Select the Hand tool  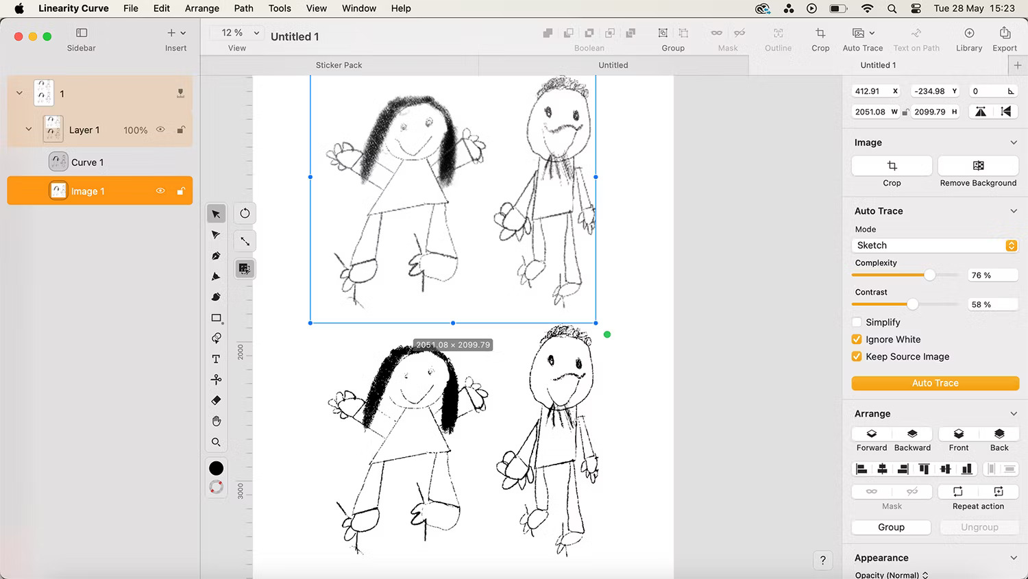(x=216, y=421)
